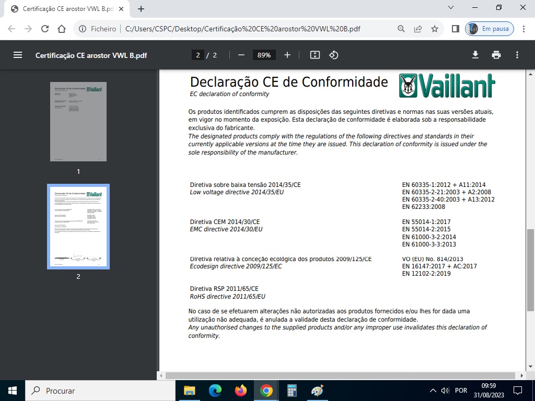Open the Em pausa profile button
The height and width of the screenshot is (401, 535).
(x=489, y=29)
